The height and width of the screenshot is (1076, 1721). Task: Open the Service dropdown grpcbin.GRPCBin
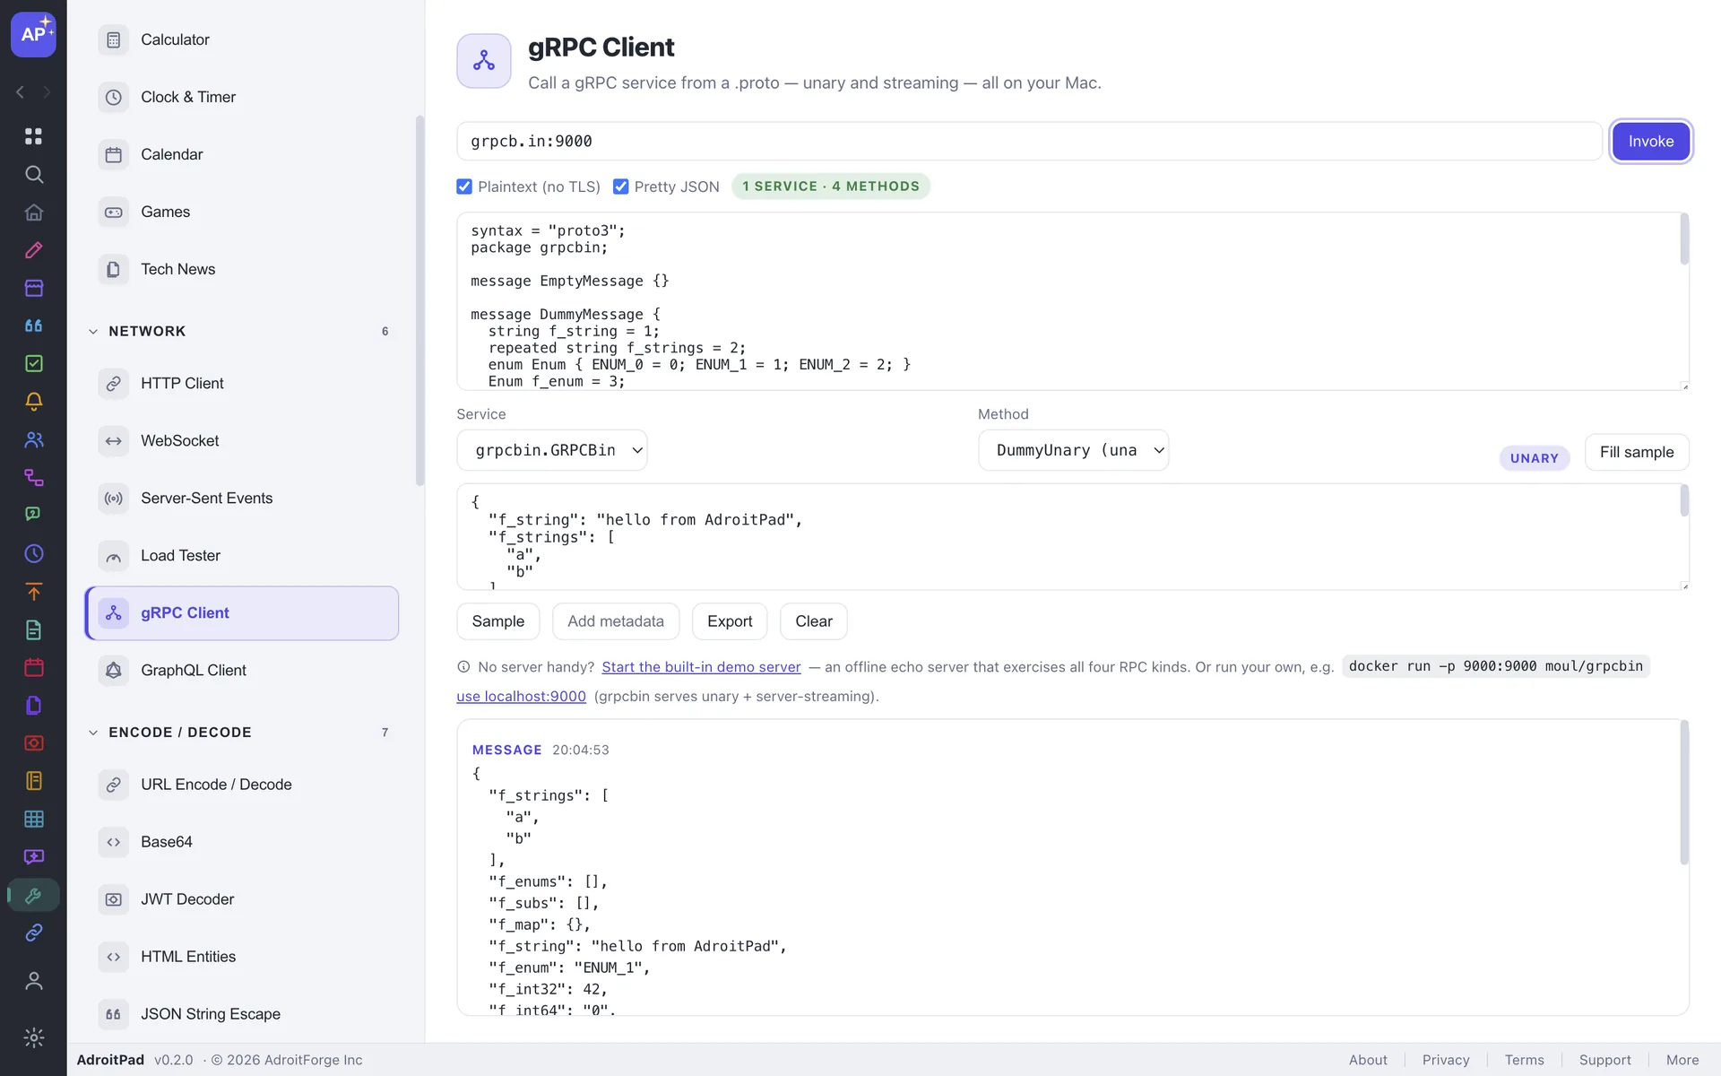(552, 450)
